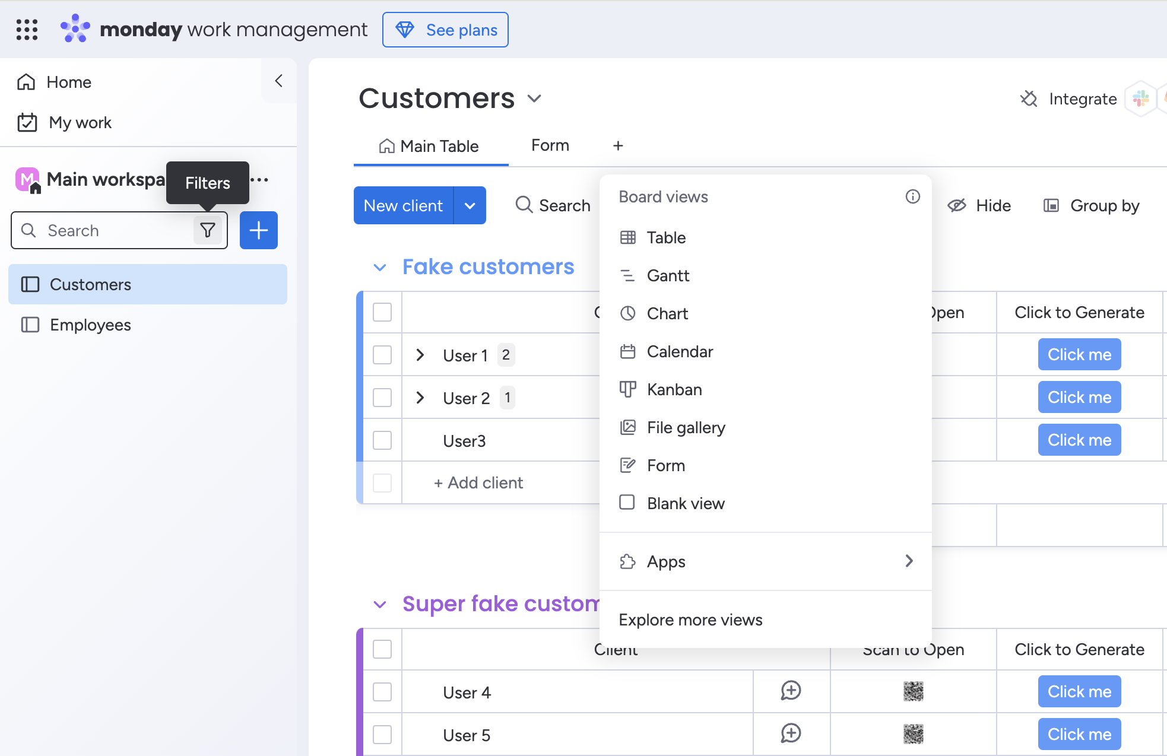Select the File gallery board view

point(686,427)
